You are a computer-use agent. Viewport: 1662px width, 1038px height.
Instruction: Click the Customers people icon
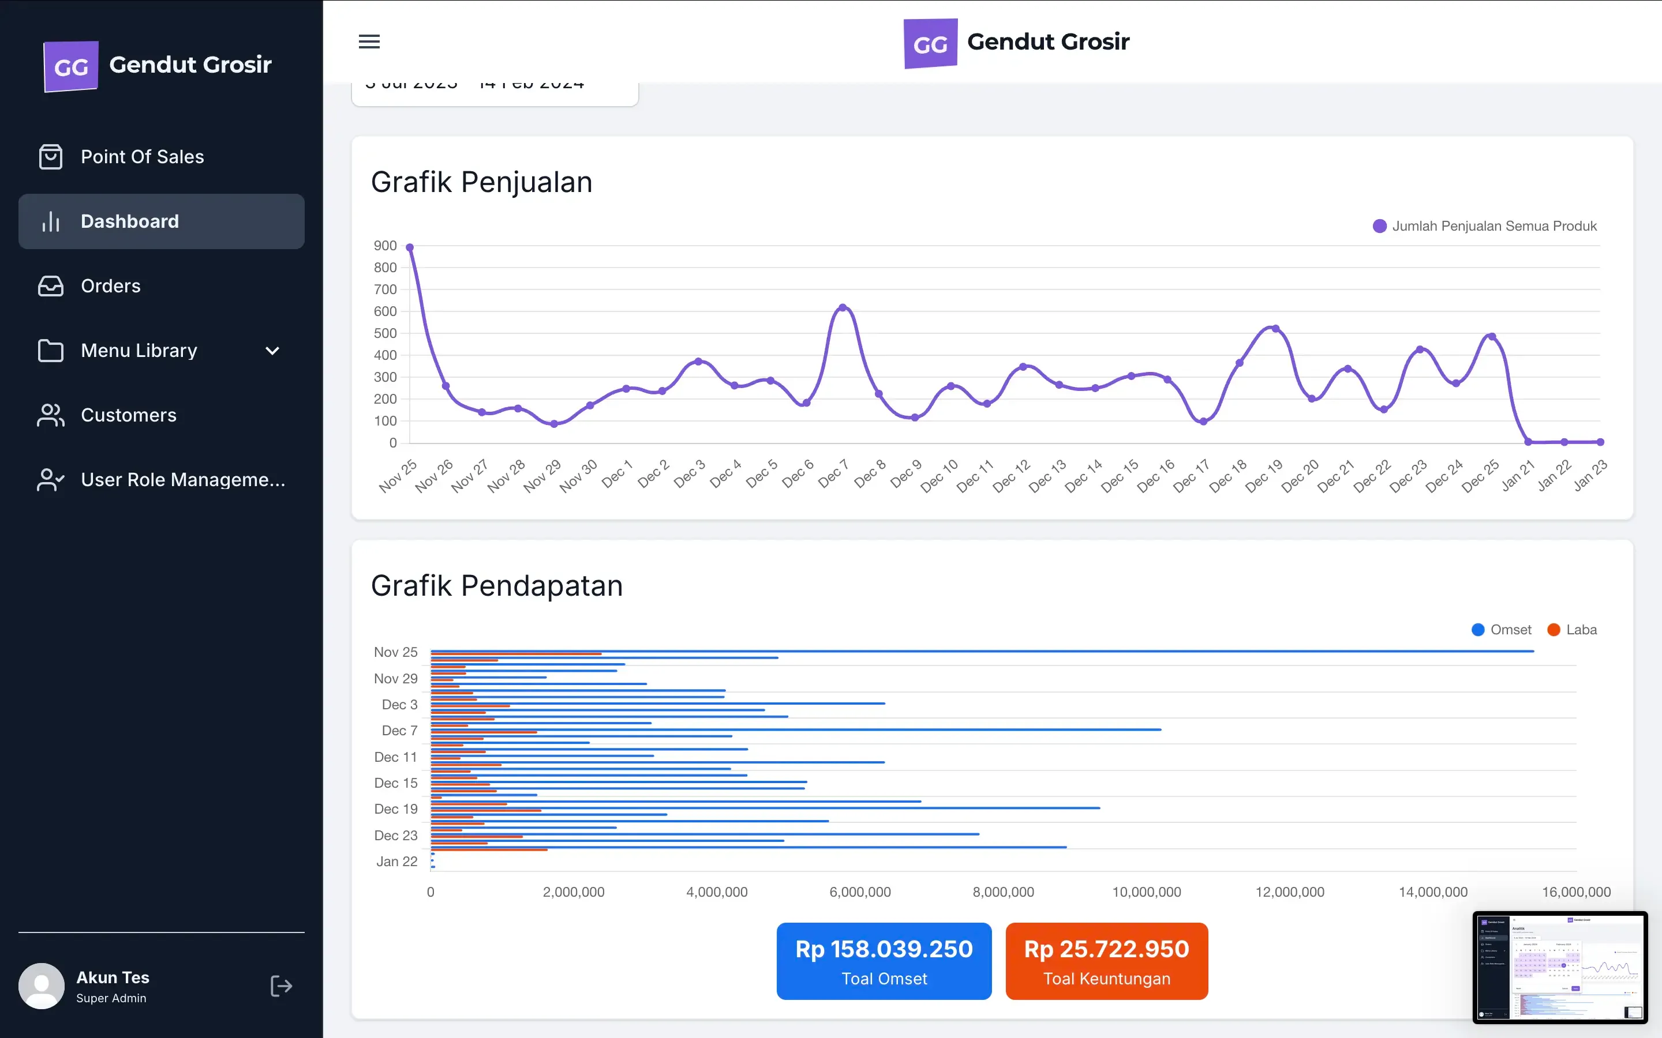tap(50, 415)
